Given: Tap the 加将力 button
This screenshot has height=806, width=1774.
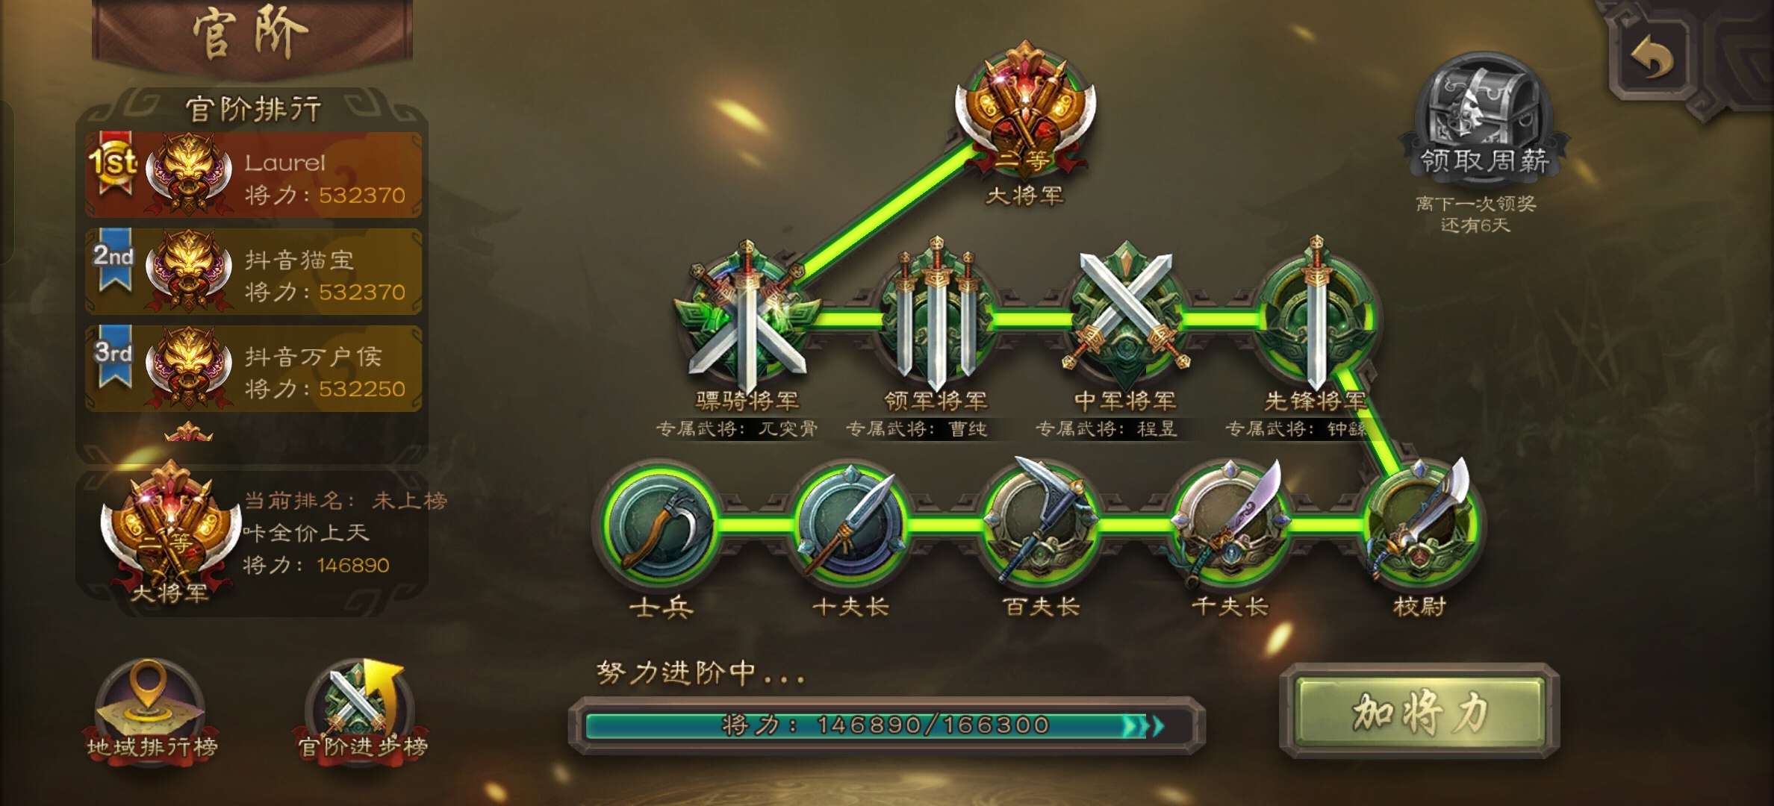Looking at the screenshot, I should pos(1420,711).
